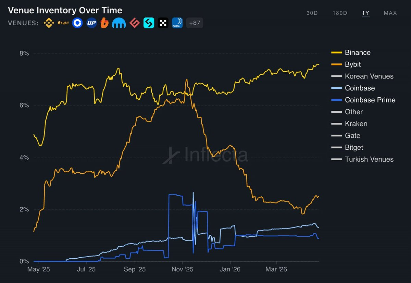Image resolution: width=411 pixels, height=283 pixels.
Task: Hide the Bybit series via legend
Action: pyautogui.click(x=352, y=64)
